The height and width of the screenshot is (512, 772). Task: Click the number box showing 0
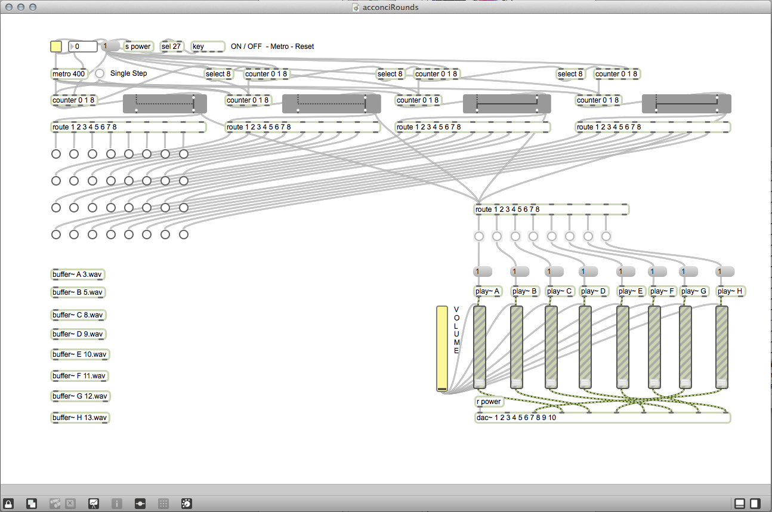point(84,47)
